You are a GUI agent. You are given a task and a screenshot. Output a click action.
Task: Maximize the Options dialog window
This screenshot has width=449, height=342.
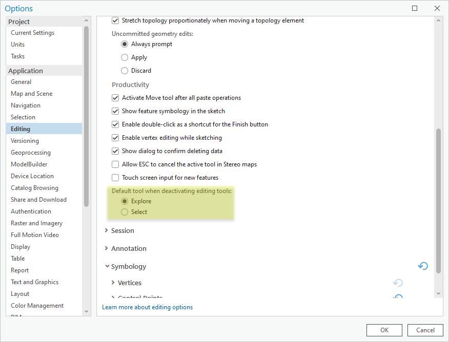415,8
